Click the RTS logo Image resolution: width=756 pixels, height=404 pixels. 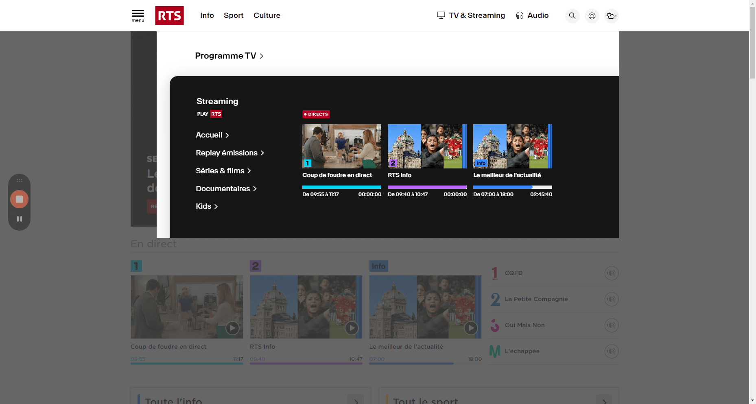point(169,15)
